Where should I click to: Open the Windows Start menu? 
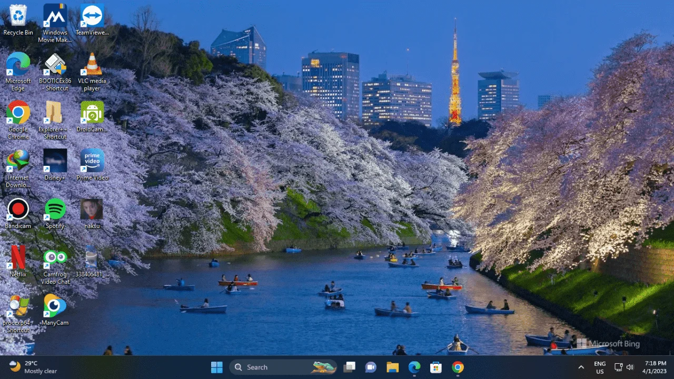[x=216, y=367]
